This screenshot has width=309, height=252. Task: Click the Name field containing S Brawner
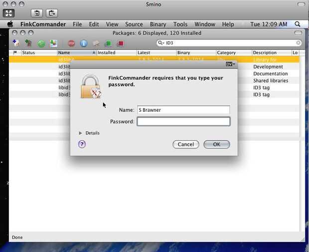tap(183, 110)
